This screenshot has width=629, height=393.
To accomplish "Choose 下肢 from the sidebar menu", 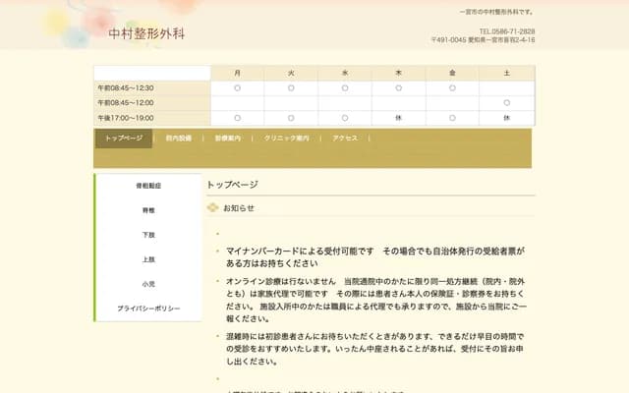I will pos(148,235).
